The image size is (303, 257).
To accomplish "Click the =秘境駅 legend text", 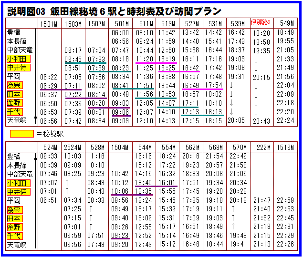I will pos(50,134).
